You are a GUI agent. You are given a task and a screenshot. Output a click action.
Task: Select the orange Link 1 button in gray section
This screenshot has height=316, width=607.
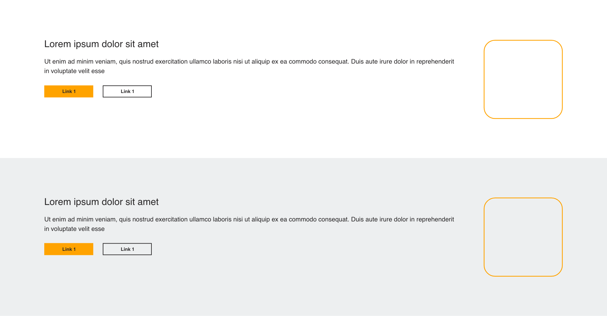point(69,249)
